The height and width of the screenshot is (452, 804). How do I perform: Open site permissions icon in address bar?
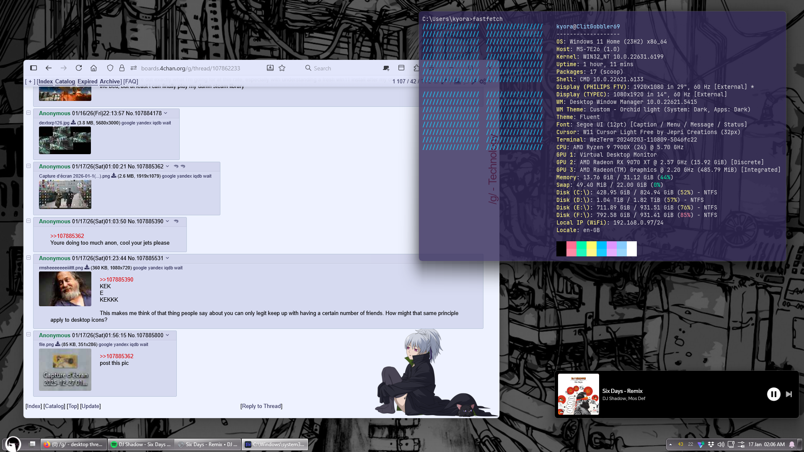pyautogui.click(x=134, y=68)
